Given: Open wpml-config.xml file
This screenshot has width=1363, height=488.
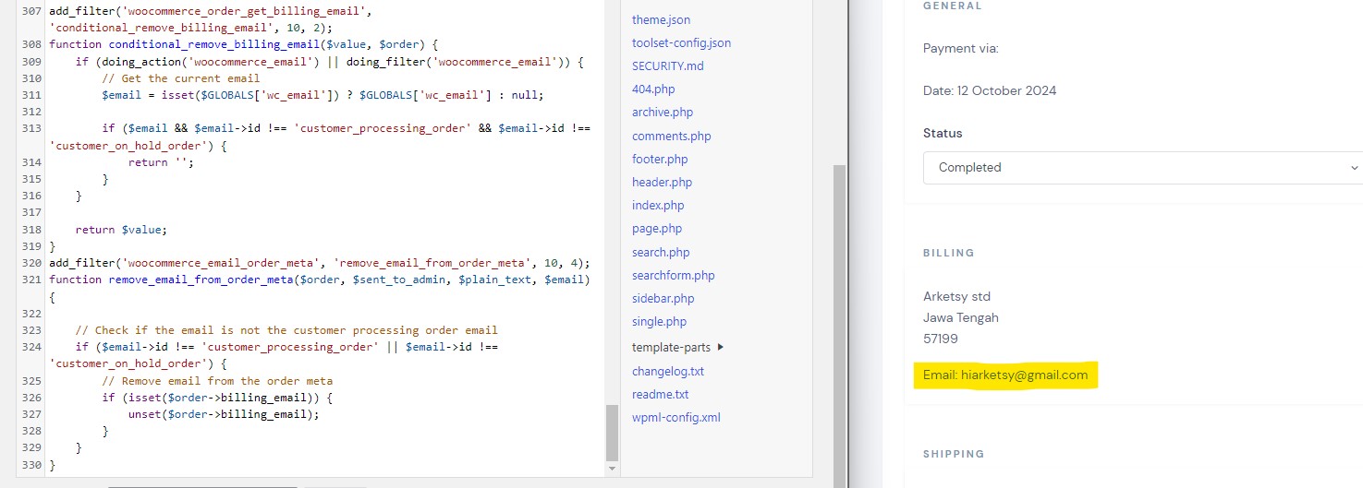Looking at the screenshot, I should (x=676, y=417).
